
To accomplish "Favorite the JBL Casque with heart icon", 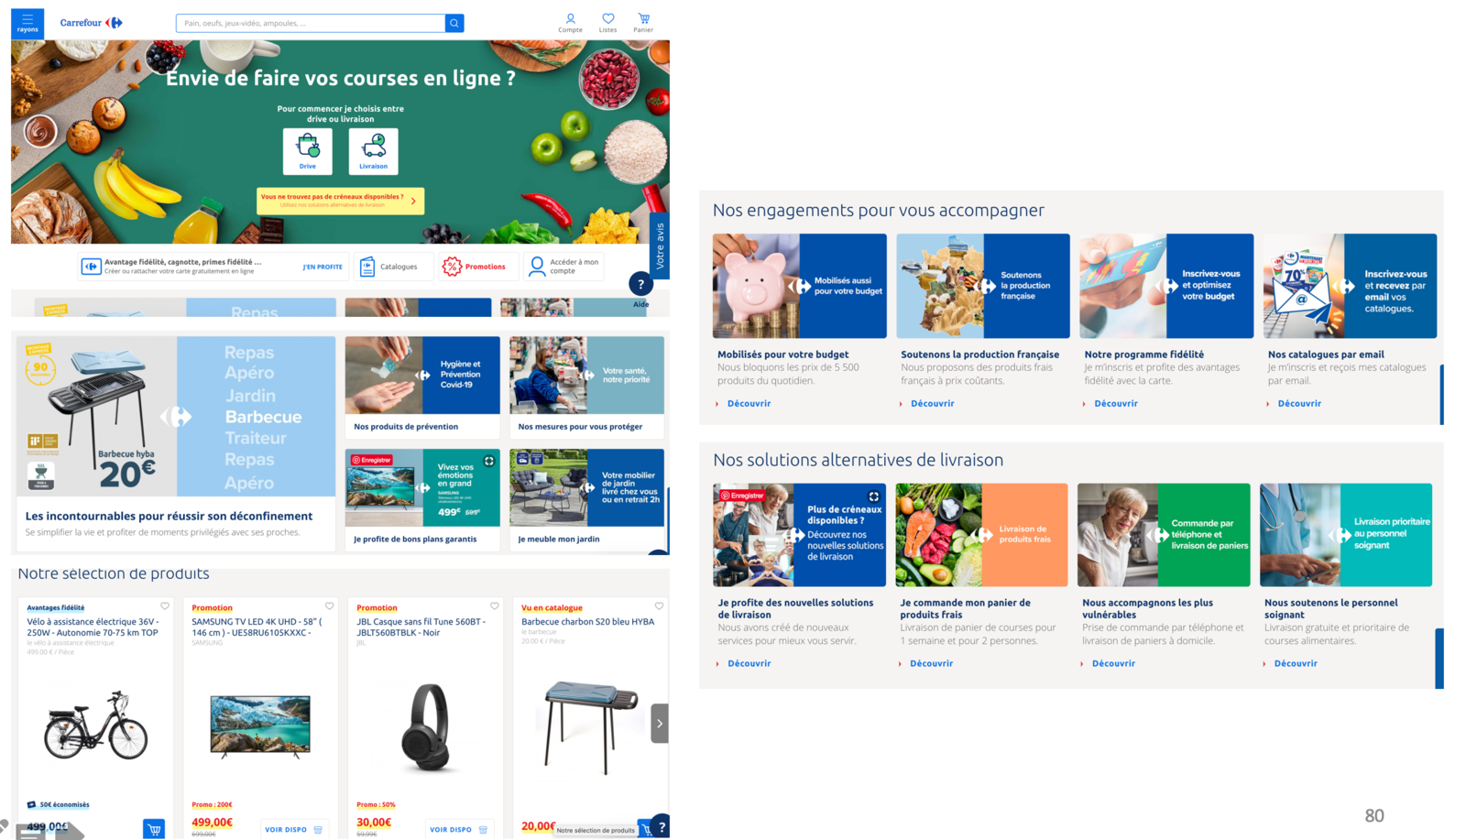I will coord(494,605).
